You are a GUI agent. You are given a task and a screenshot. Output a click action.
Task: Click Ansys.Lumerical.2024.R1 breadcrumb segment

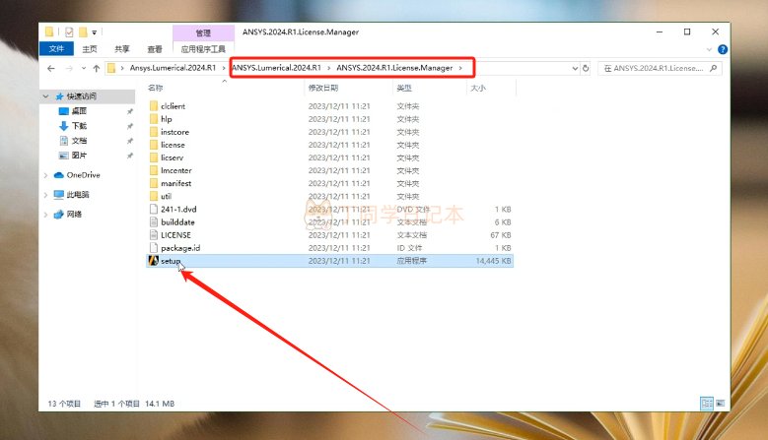(173, 68)
